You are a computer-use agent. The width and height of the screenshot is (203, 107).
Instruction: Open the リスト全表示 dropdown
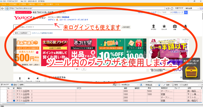[189, 85]
